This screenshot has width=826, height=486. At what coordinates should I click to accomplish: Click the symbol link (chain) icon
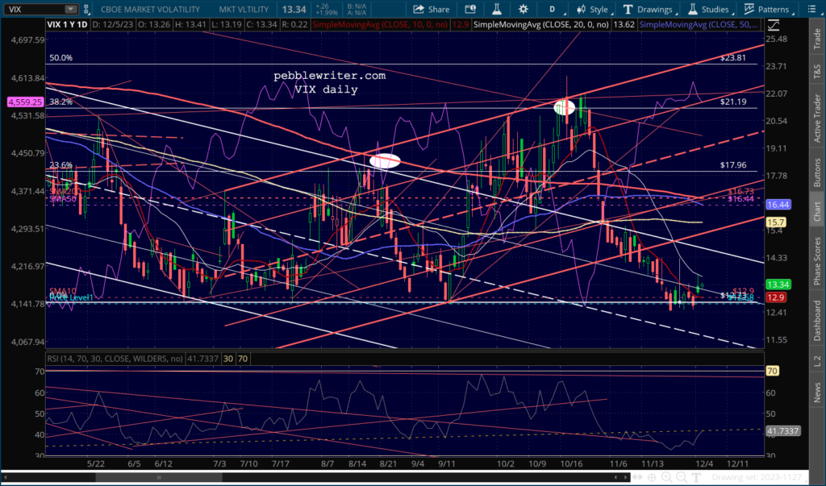(x=86, y=10)
